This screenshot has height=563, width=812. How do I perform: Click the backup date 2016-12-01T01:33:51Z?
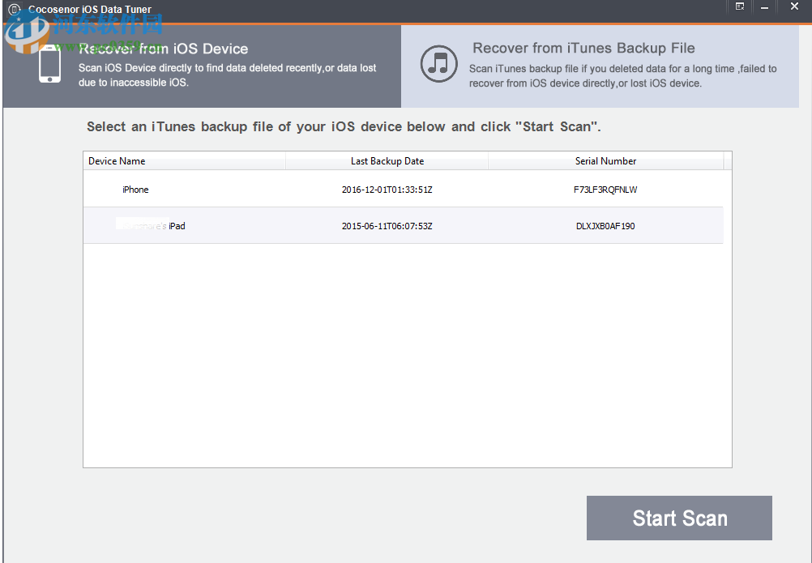387,190
